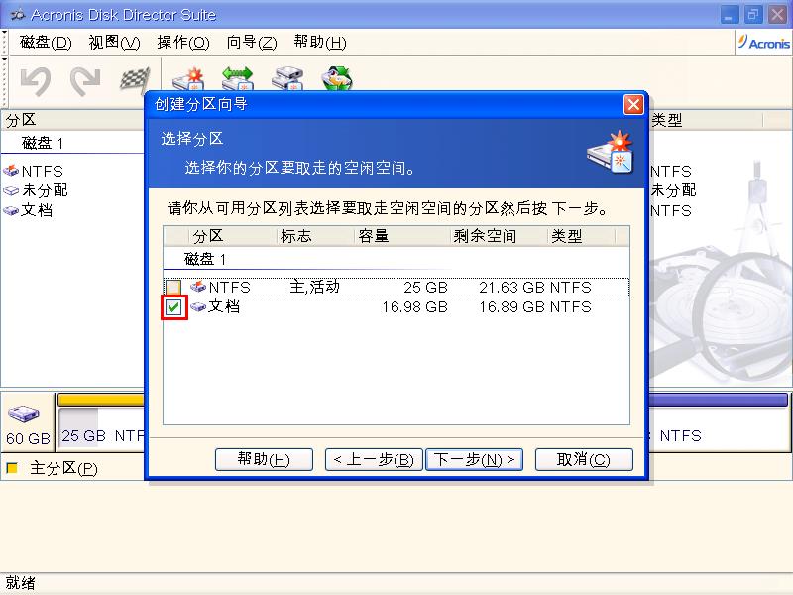Click the Acronis logo in the top right
The height and width of the screenshot is (595, 793).
[760, 42]
